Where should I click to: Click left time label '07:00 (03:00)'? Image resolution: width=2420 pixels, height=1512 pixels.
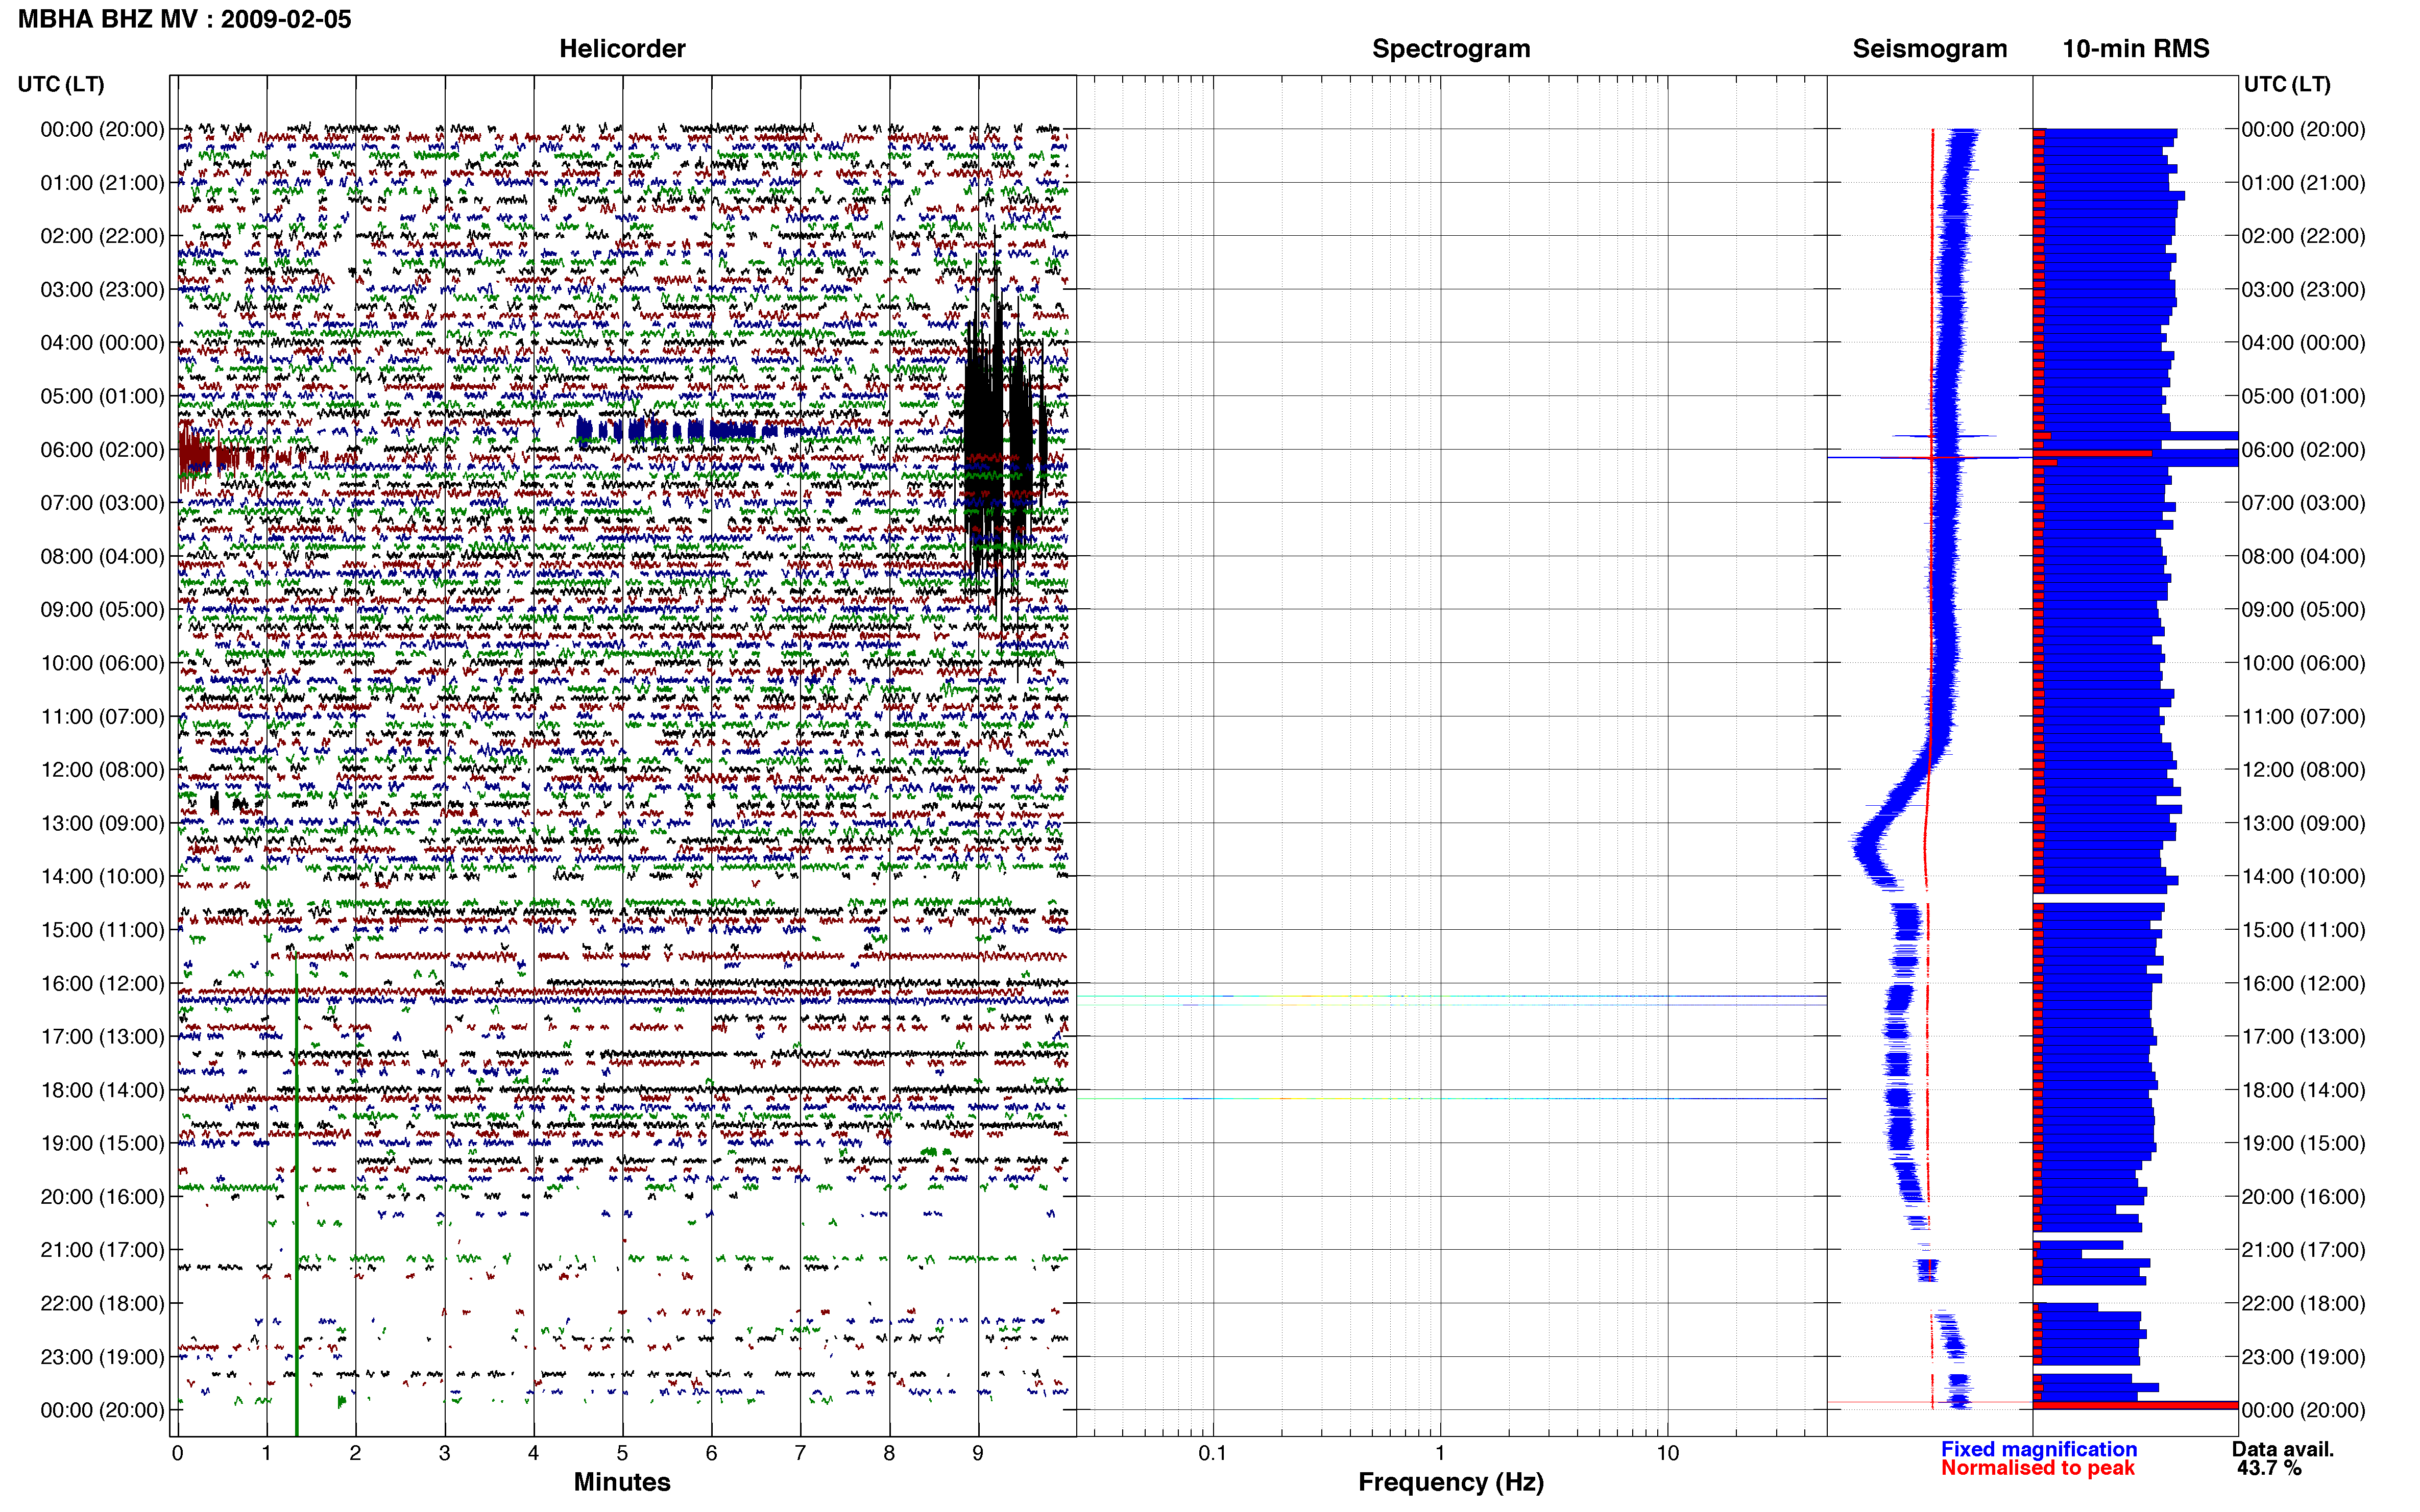pos(102,503)
